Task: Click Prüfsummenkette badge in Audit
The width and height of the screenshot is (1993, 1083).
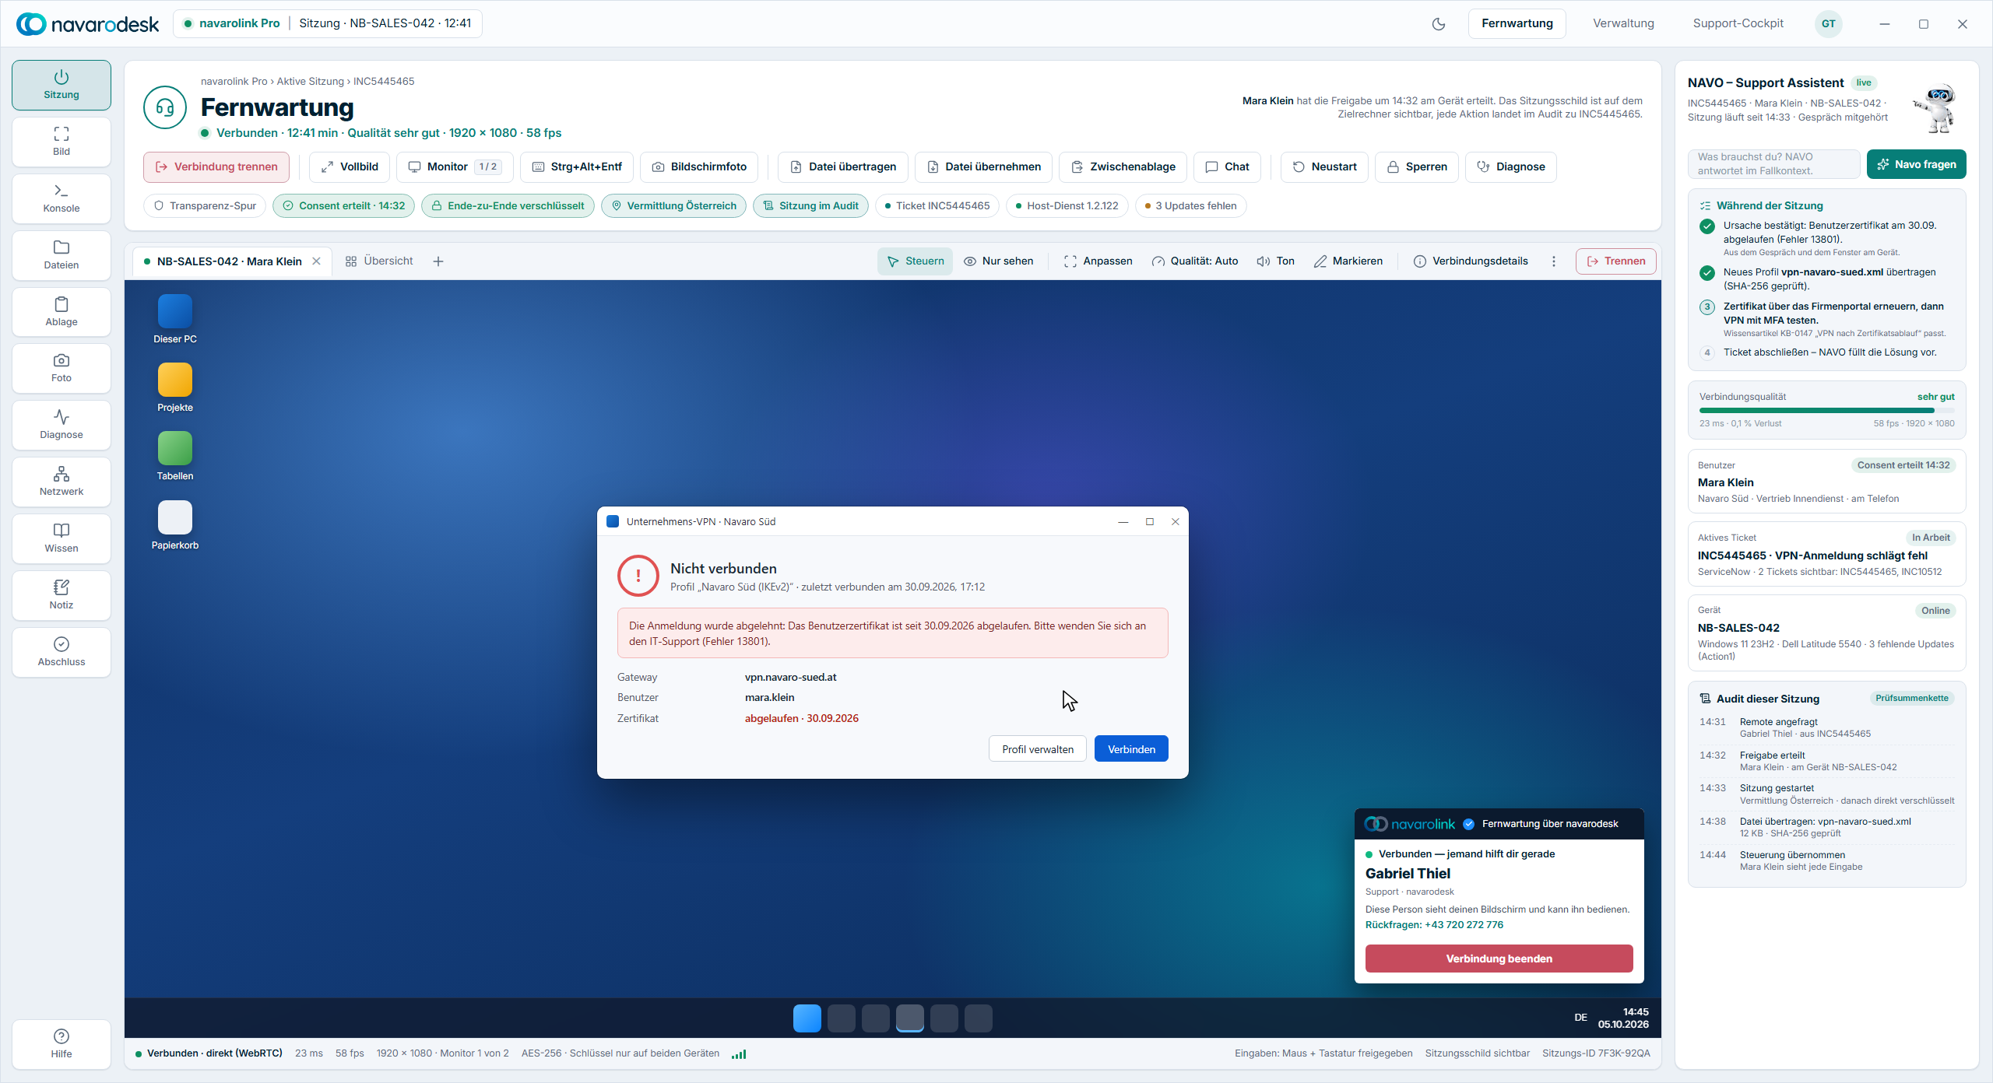Action: 1912,699
